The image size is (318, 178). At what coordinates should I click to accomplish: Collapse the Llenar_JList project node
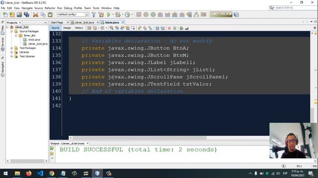click(7, 27)
